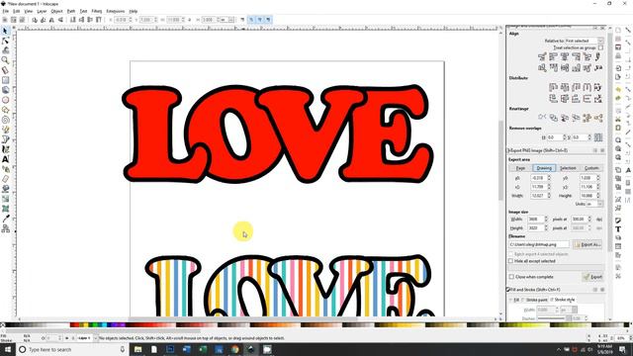This screenshot has width=633, height=356.
Task: Toggle Treat selection as group checkbox
Action: click(600, 47)
